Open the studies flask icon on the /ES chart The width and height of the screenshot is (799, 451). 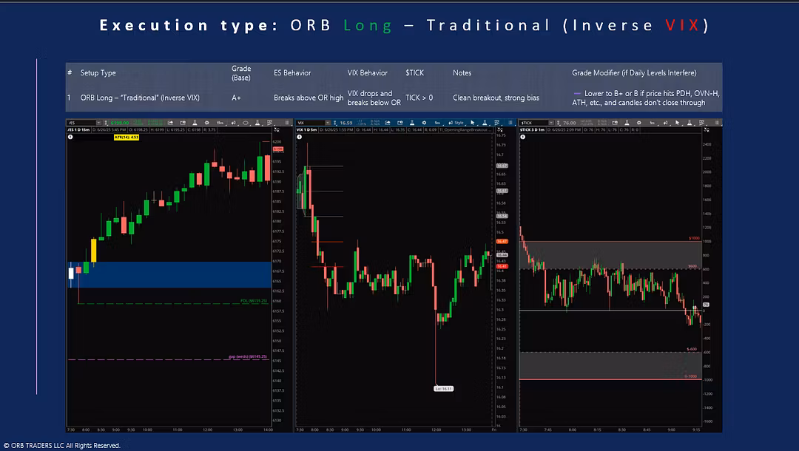click(x=195, y=123)
